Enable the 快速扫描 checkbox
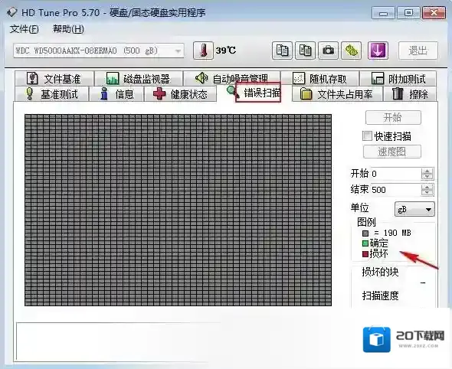The height and width of the screenshot is (369, 452). coord(367,136)
